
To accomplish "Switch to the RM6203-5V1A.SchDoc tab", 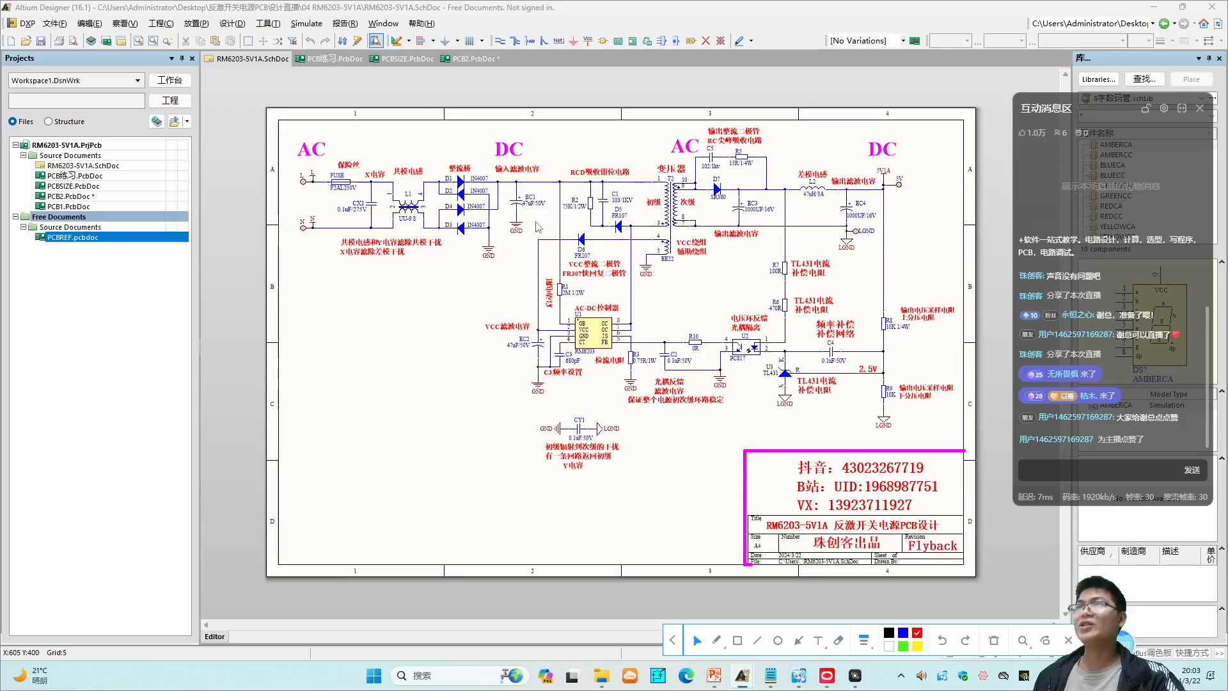I will (247, 59).
